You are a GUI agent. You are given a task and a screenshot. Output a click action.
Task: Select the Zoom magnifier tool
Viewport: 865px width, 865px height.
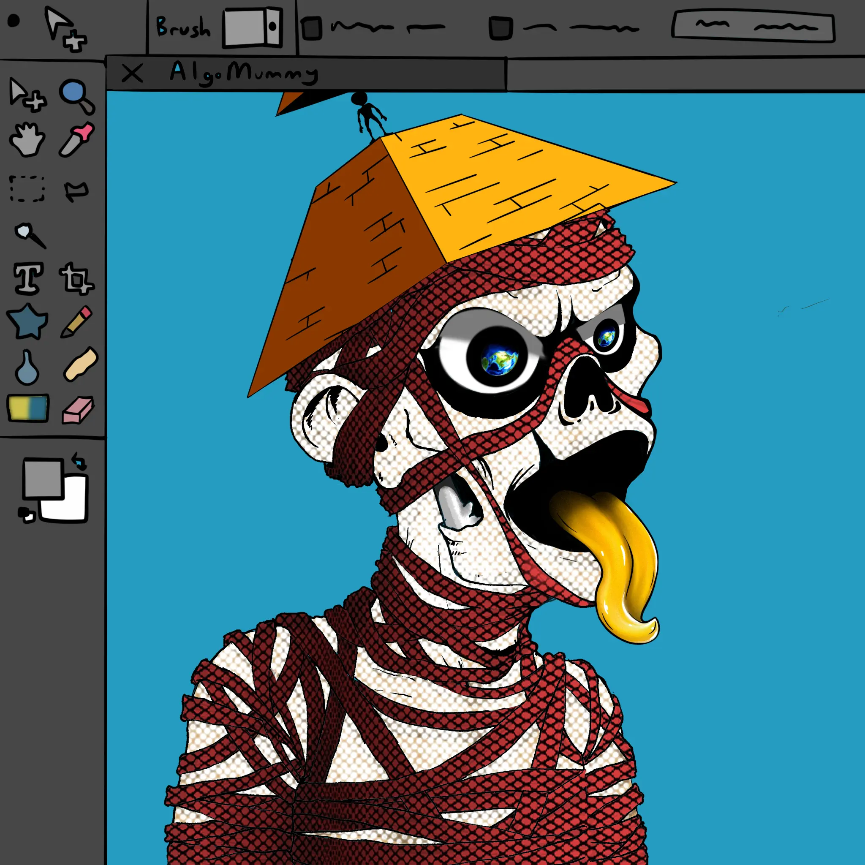(x=76, y=96)
